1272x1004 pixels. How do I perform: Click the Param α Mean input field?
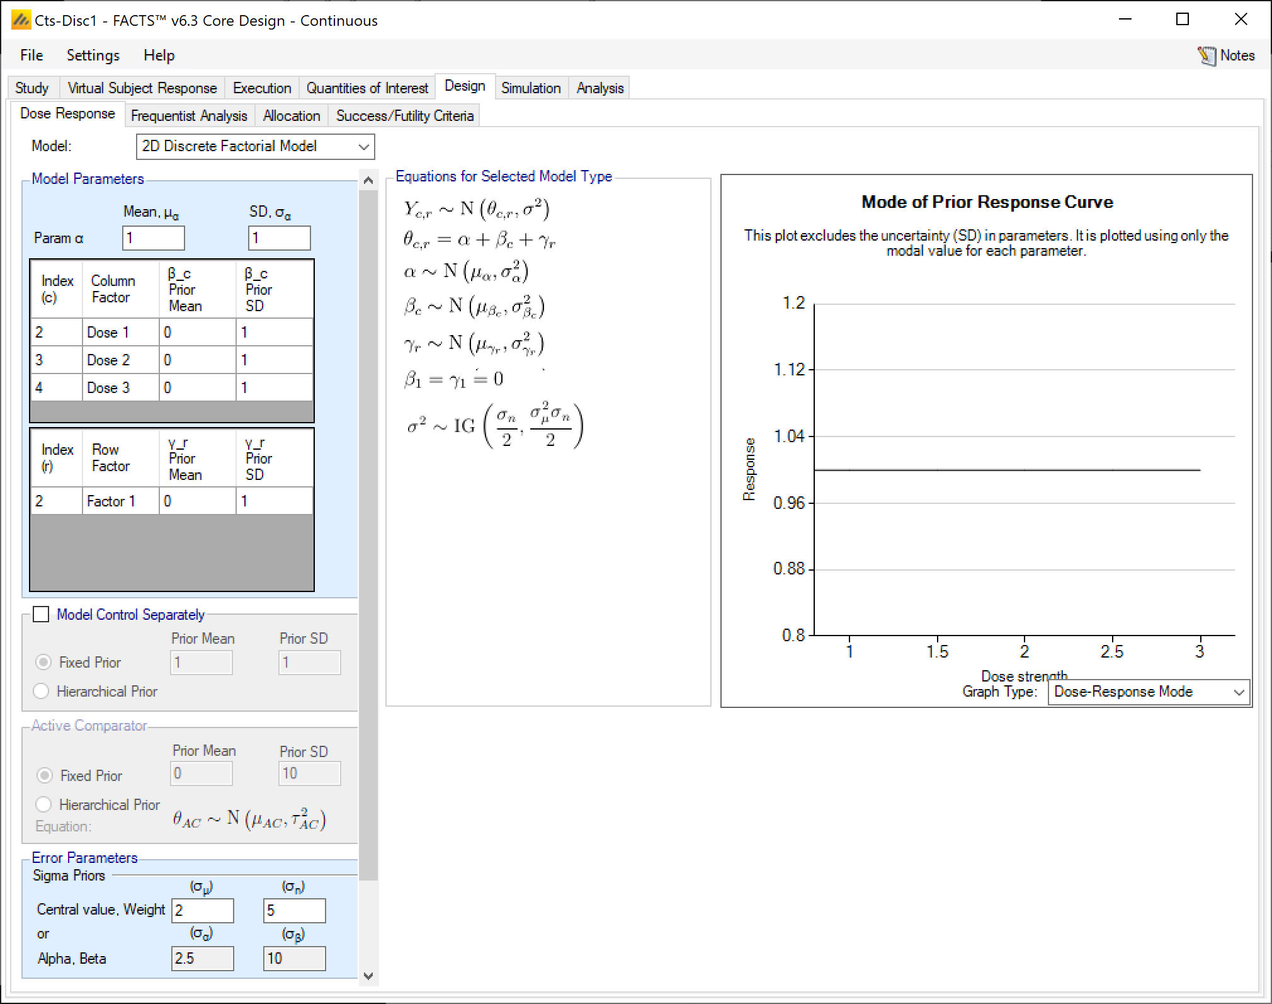[x=153, y=238]
